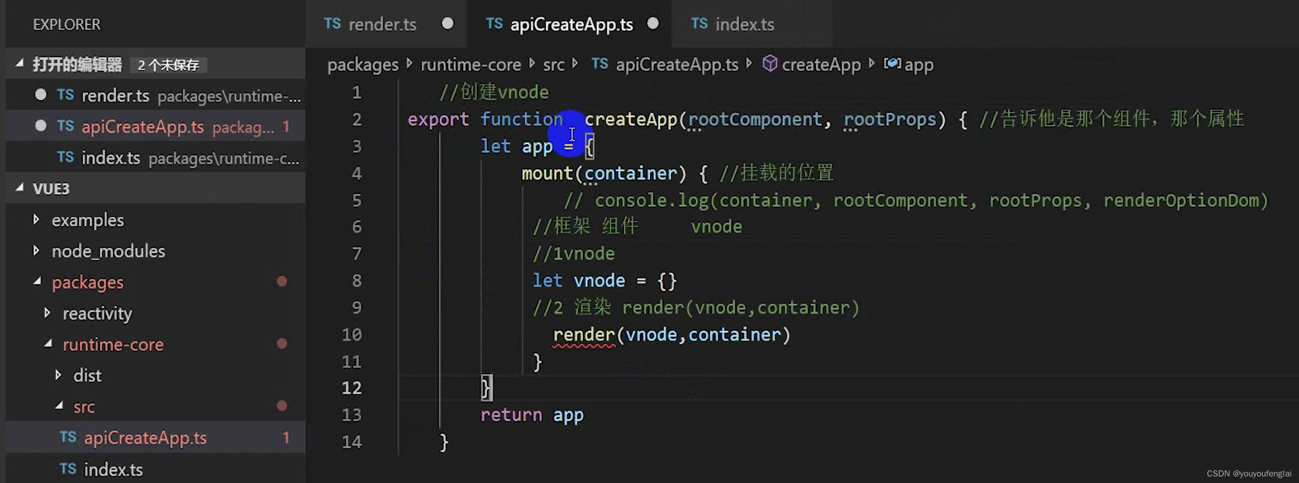Click unsaved dot on apiCreateApp.ts tab
The image size is (1299, 483).
653,24
